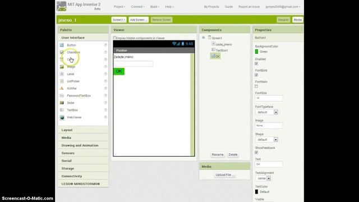This screenshot has height=202, width=359.
Task: Switch to the Designer view
Action: (x=283, y=20)
